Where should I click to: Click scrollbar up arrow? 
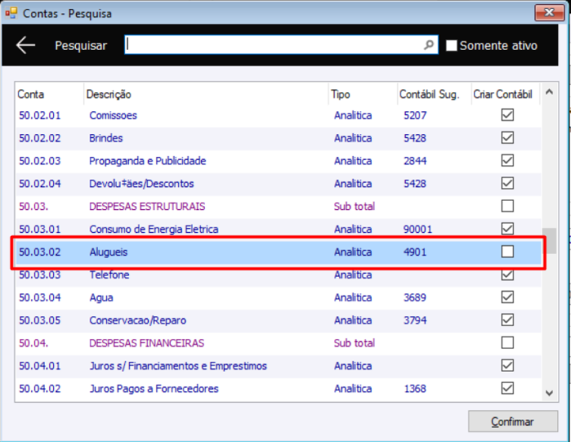pos(549,92)
